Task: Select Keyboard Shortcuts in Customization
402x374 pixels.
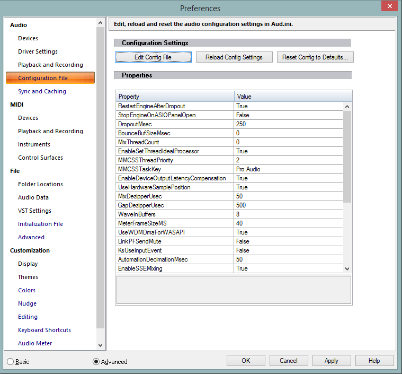Action: tap(44, 330)
